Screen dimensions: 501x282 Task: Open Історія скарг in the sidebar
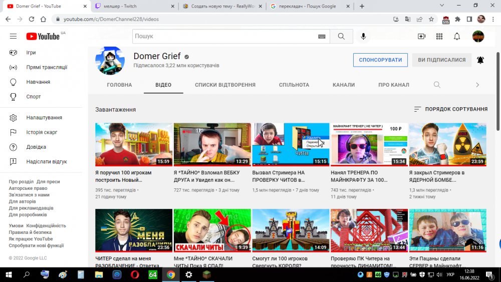pyautogui.click(x=41, y=133)
